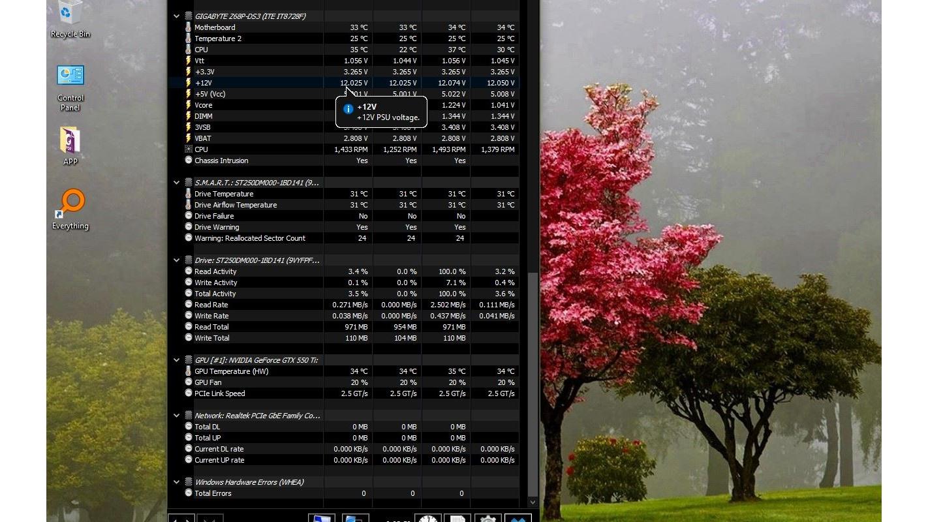The image size is (928, 522).
Task: Click the scrollbar down arrow in sensor list
Action: click(x=533, y=502)
